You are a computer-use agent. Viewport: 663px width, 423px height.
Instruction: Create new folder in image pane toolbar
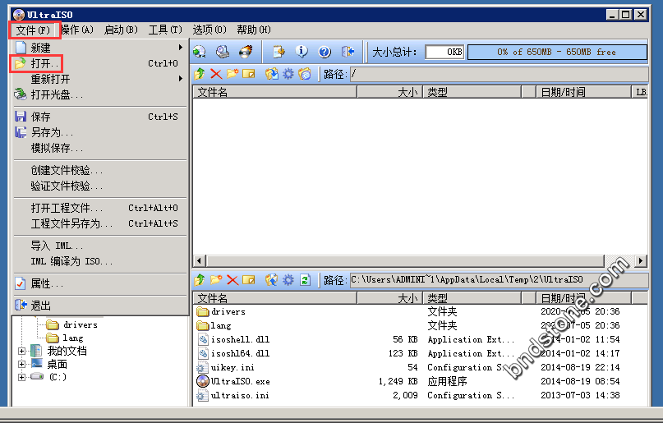[x=233, y=74]
